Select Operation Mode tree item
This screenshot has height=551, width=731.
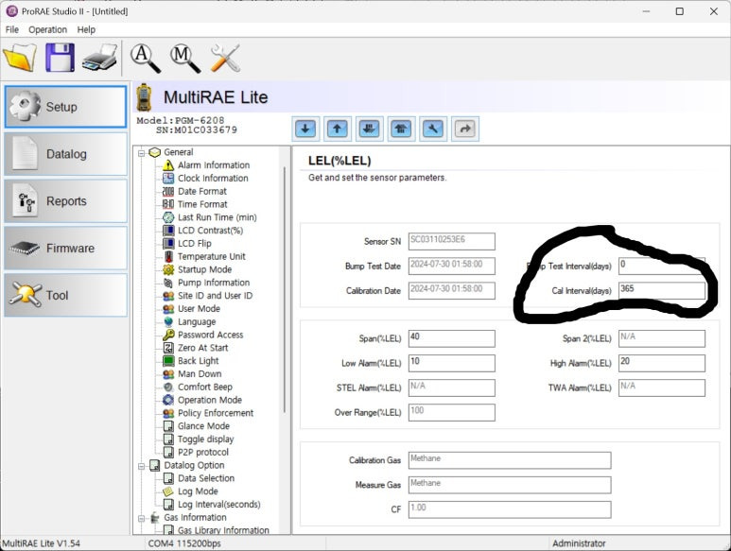click(x=210, y=400)
